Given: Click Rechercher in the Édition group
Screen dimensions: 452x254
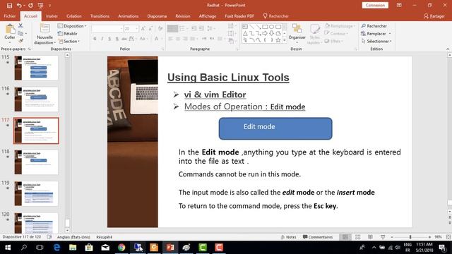Looking at the screenshot, I should (374, 26).
